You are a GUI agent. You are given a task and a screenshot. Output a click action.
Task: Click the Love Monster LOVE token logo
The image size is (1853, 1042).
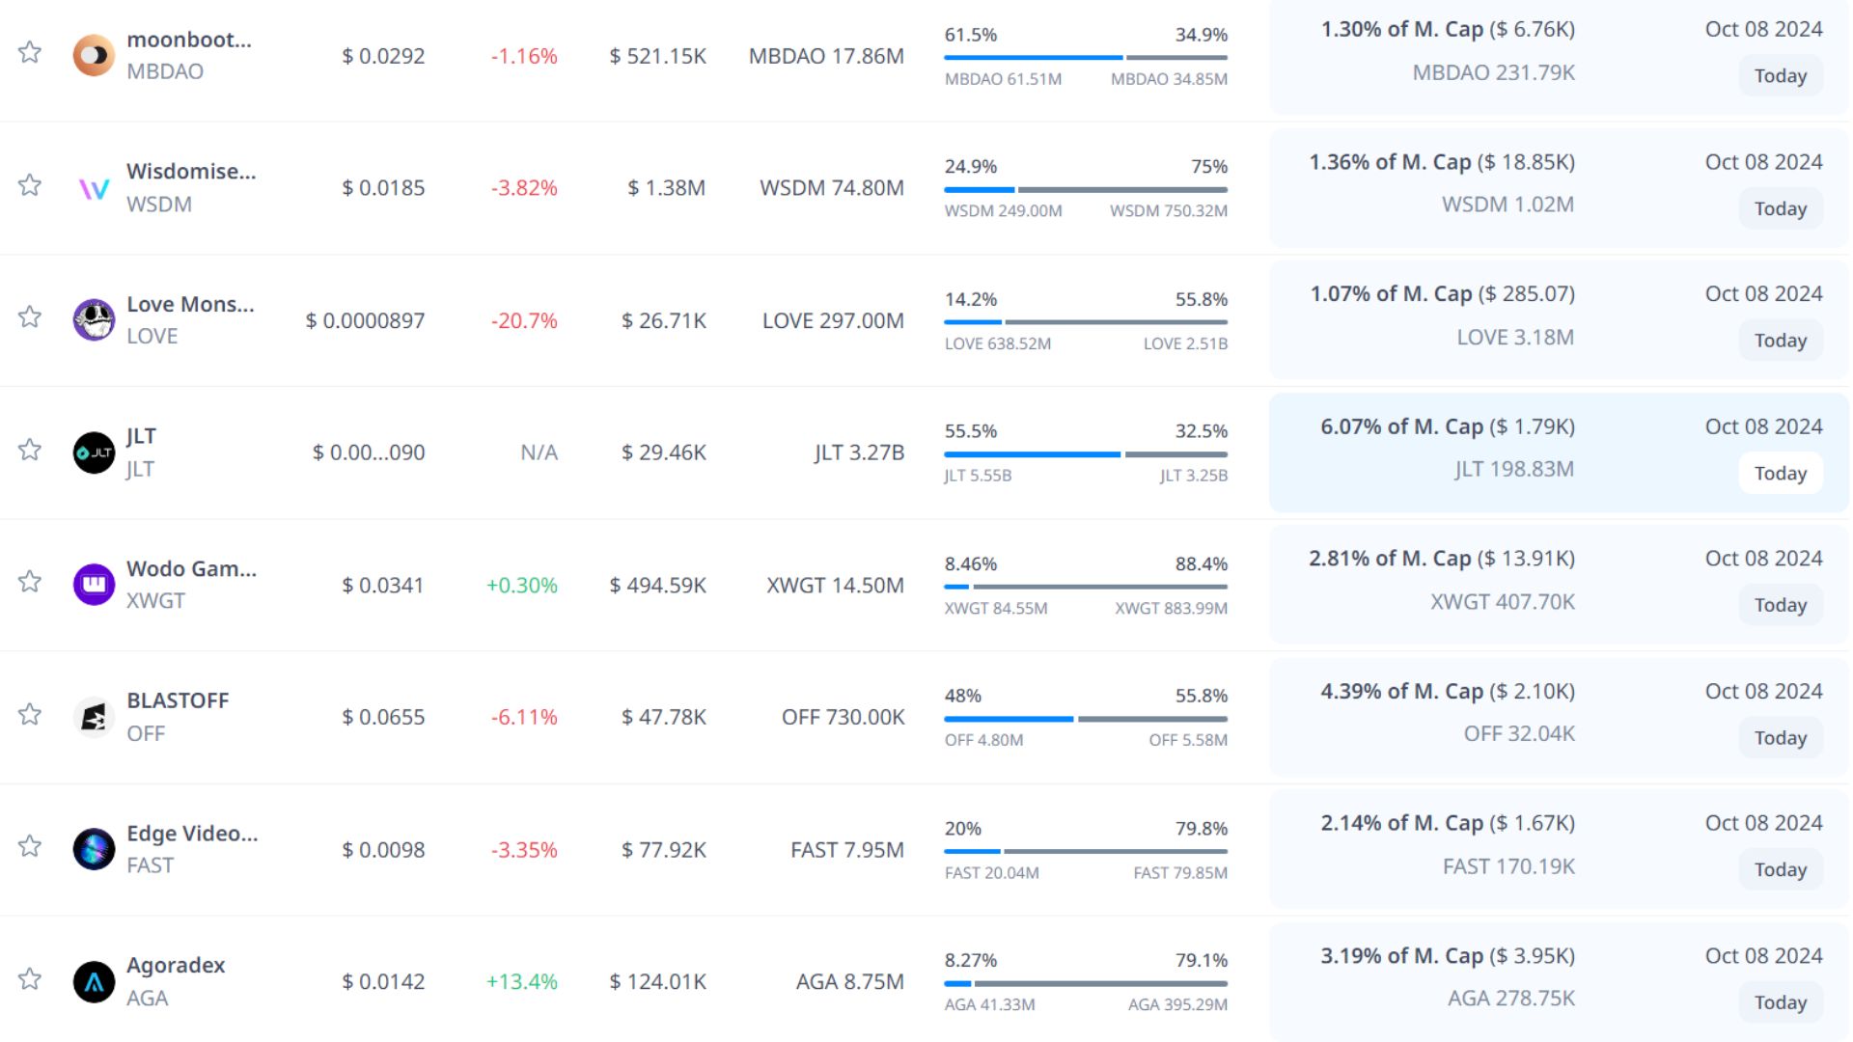tap(94, 320)
